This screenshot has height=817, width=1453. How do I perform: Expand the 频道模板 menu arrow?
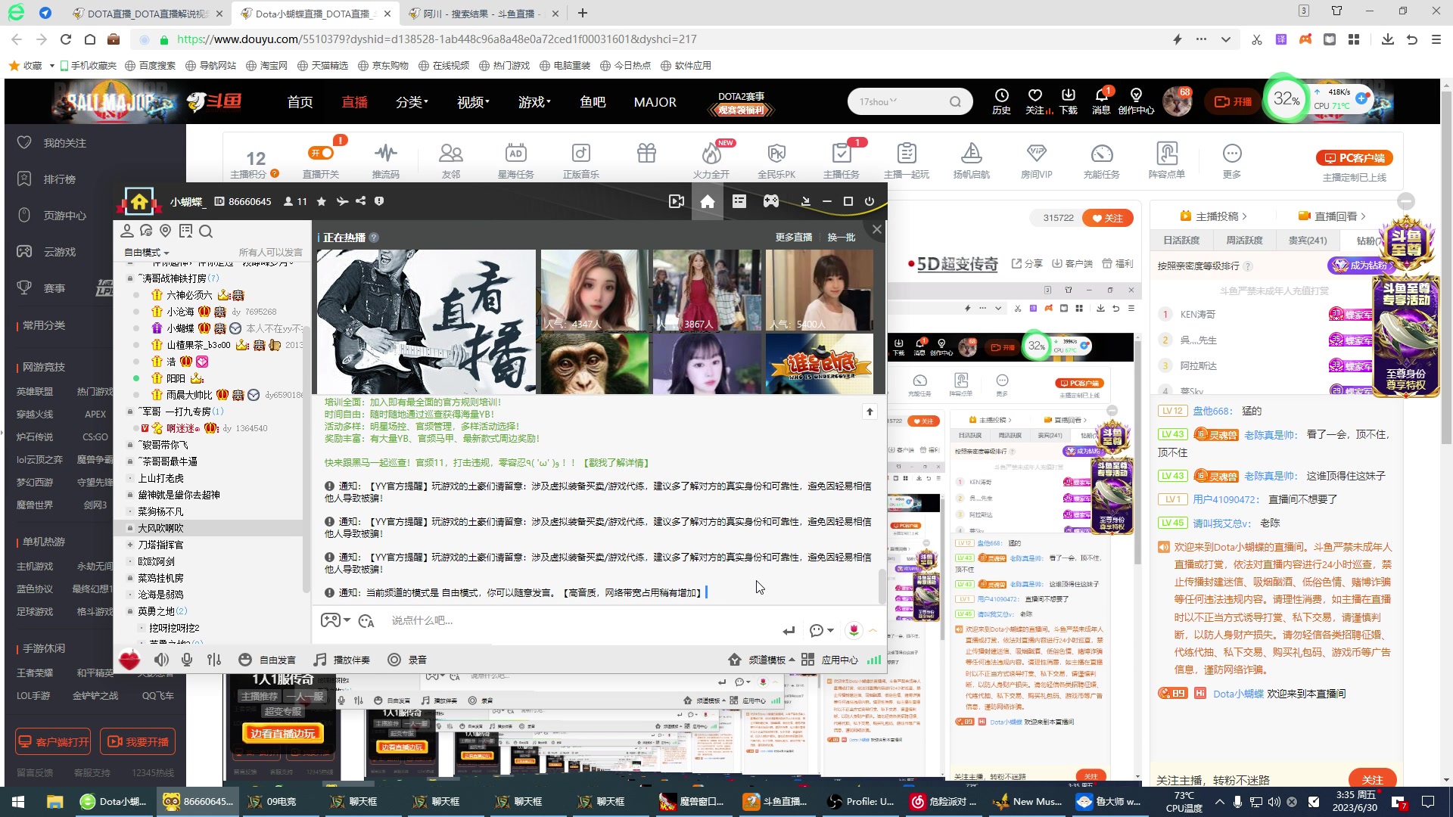tap(792, 660)
